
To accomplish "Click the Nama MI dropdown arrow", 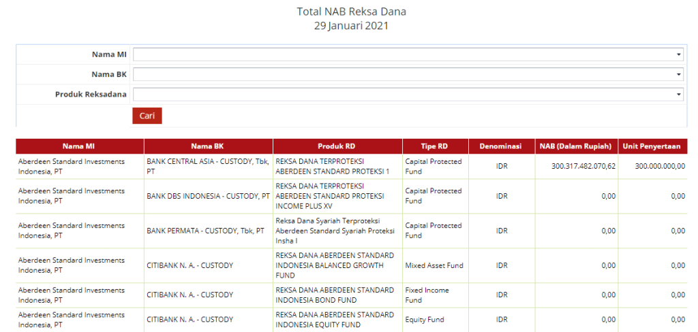I will tap(679, 54).
